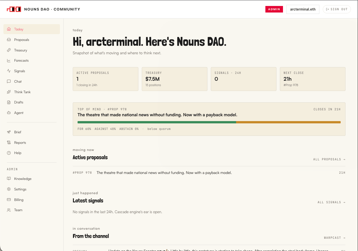Click the 'From the channel' heading
Viewport: 358px width, 251px height.
click(91, 236)
